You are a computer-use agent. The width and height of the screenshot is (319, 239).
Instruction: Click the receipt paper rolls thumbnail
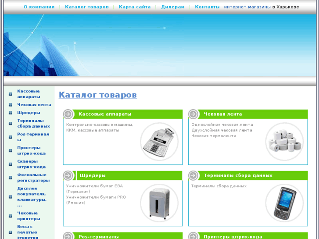[284, 142]
